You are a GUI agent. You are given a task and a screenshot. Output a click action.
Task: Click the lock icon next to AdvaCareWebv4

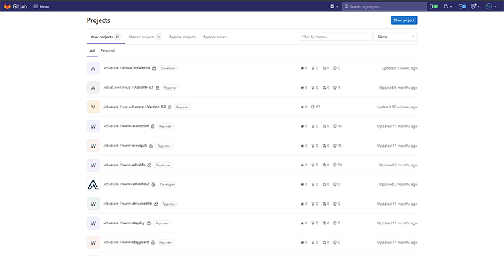click(154, 68)
